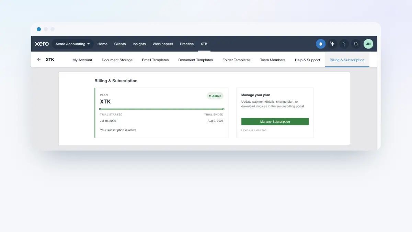Open the Clients menu item
412x232 pixels.
120,44
